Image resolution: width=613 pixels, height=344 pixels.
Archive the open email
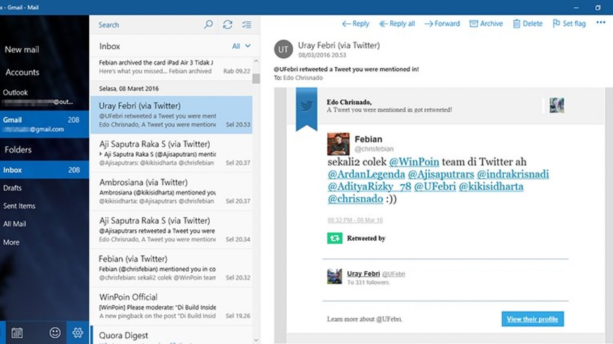click(x=486, y=23)
